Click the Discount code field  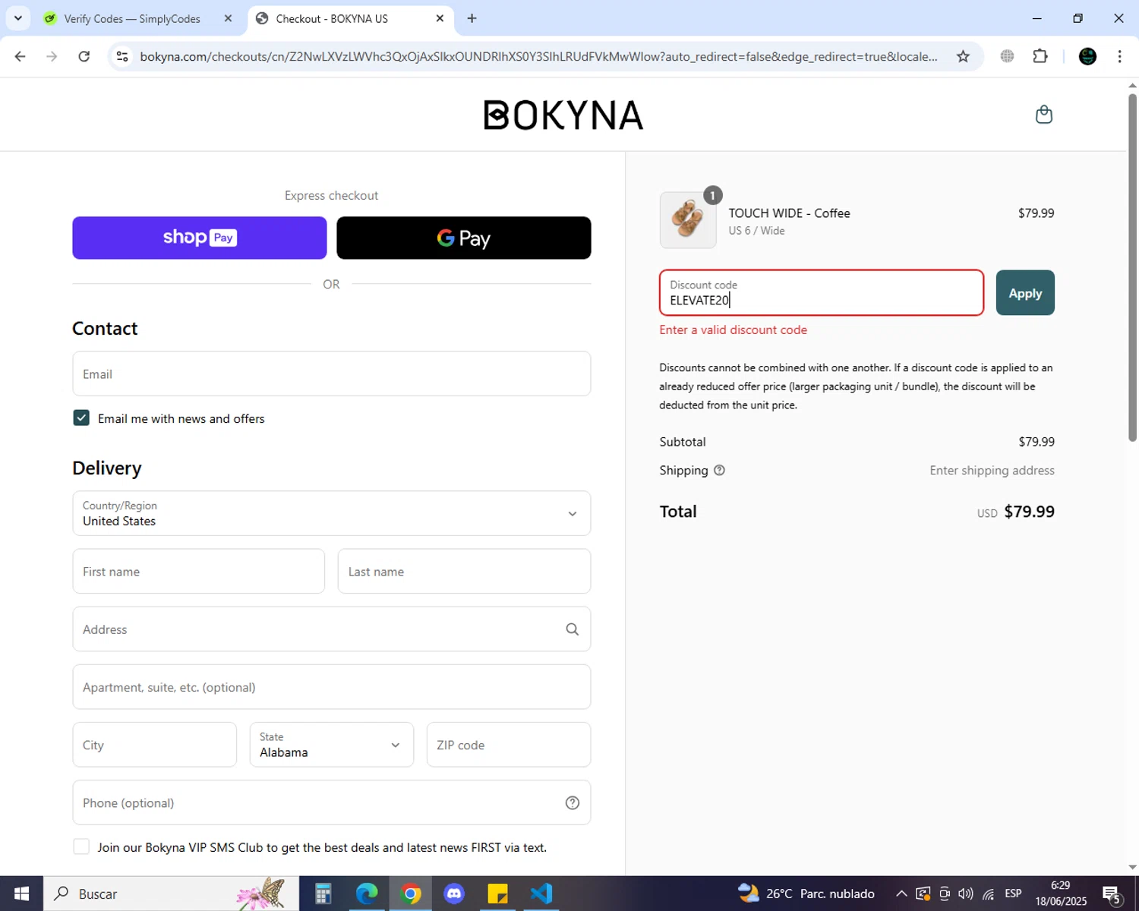click(822, 293)
